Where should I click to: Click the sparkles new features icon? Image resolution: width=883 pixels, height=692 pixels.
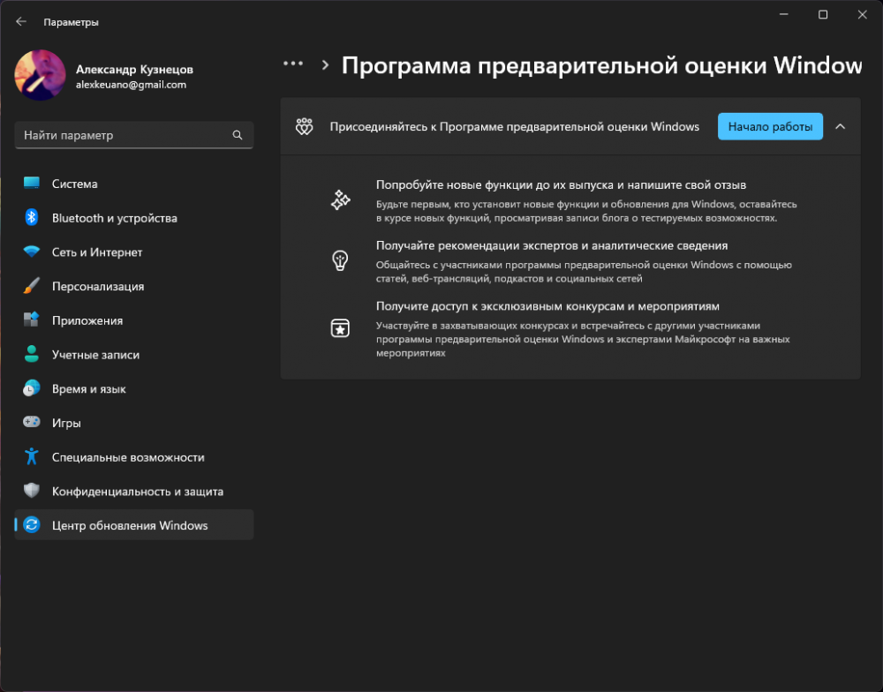point(340,199)
